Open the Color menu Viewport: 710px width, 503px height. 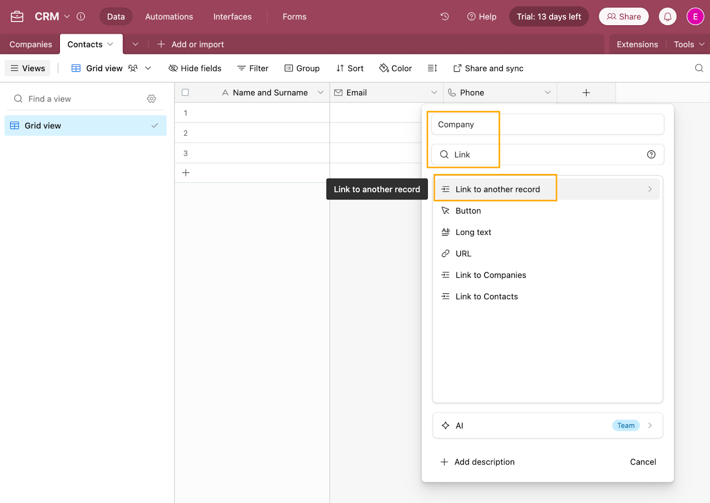click(395, 68)
